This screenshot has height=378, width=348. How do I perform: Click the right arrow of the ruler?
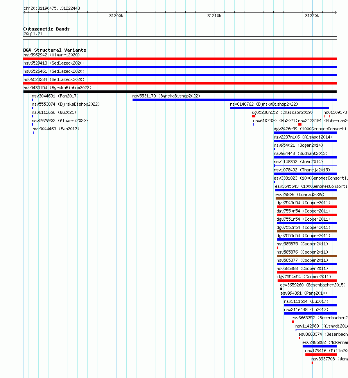click(x=335, y=12)
